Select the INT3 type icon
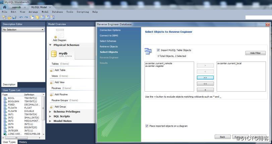This screenshot has width=272, height=144. (5, 121)
